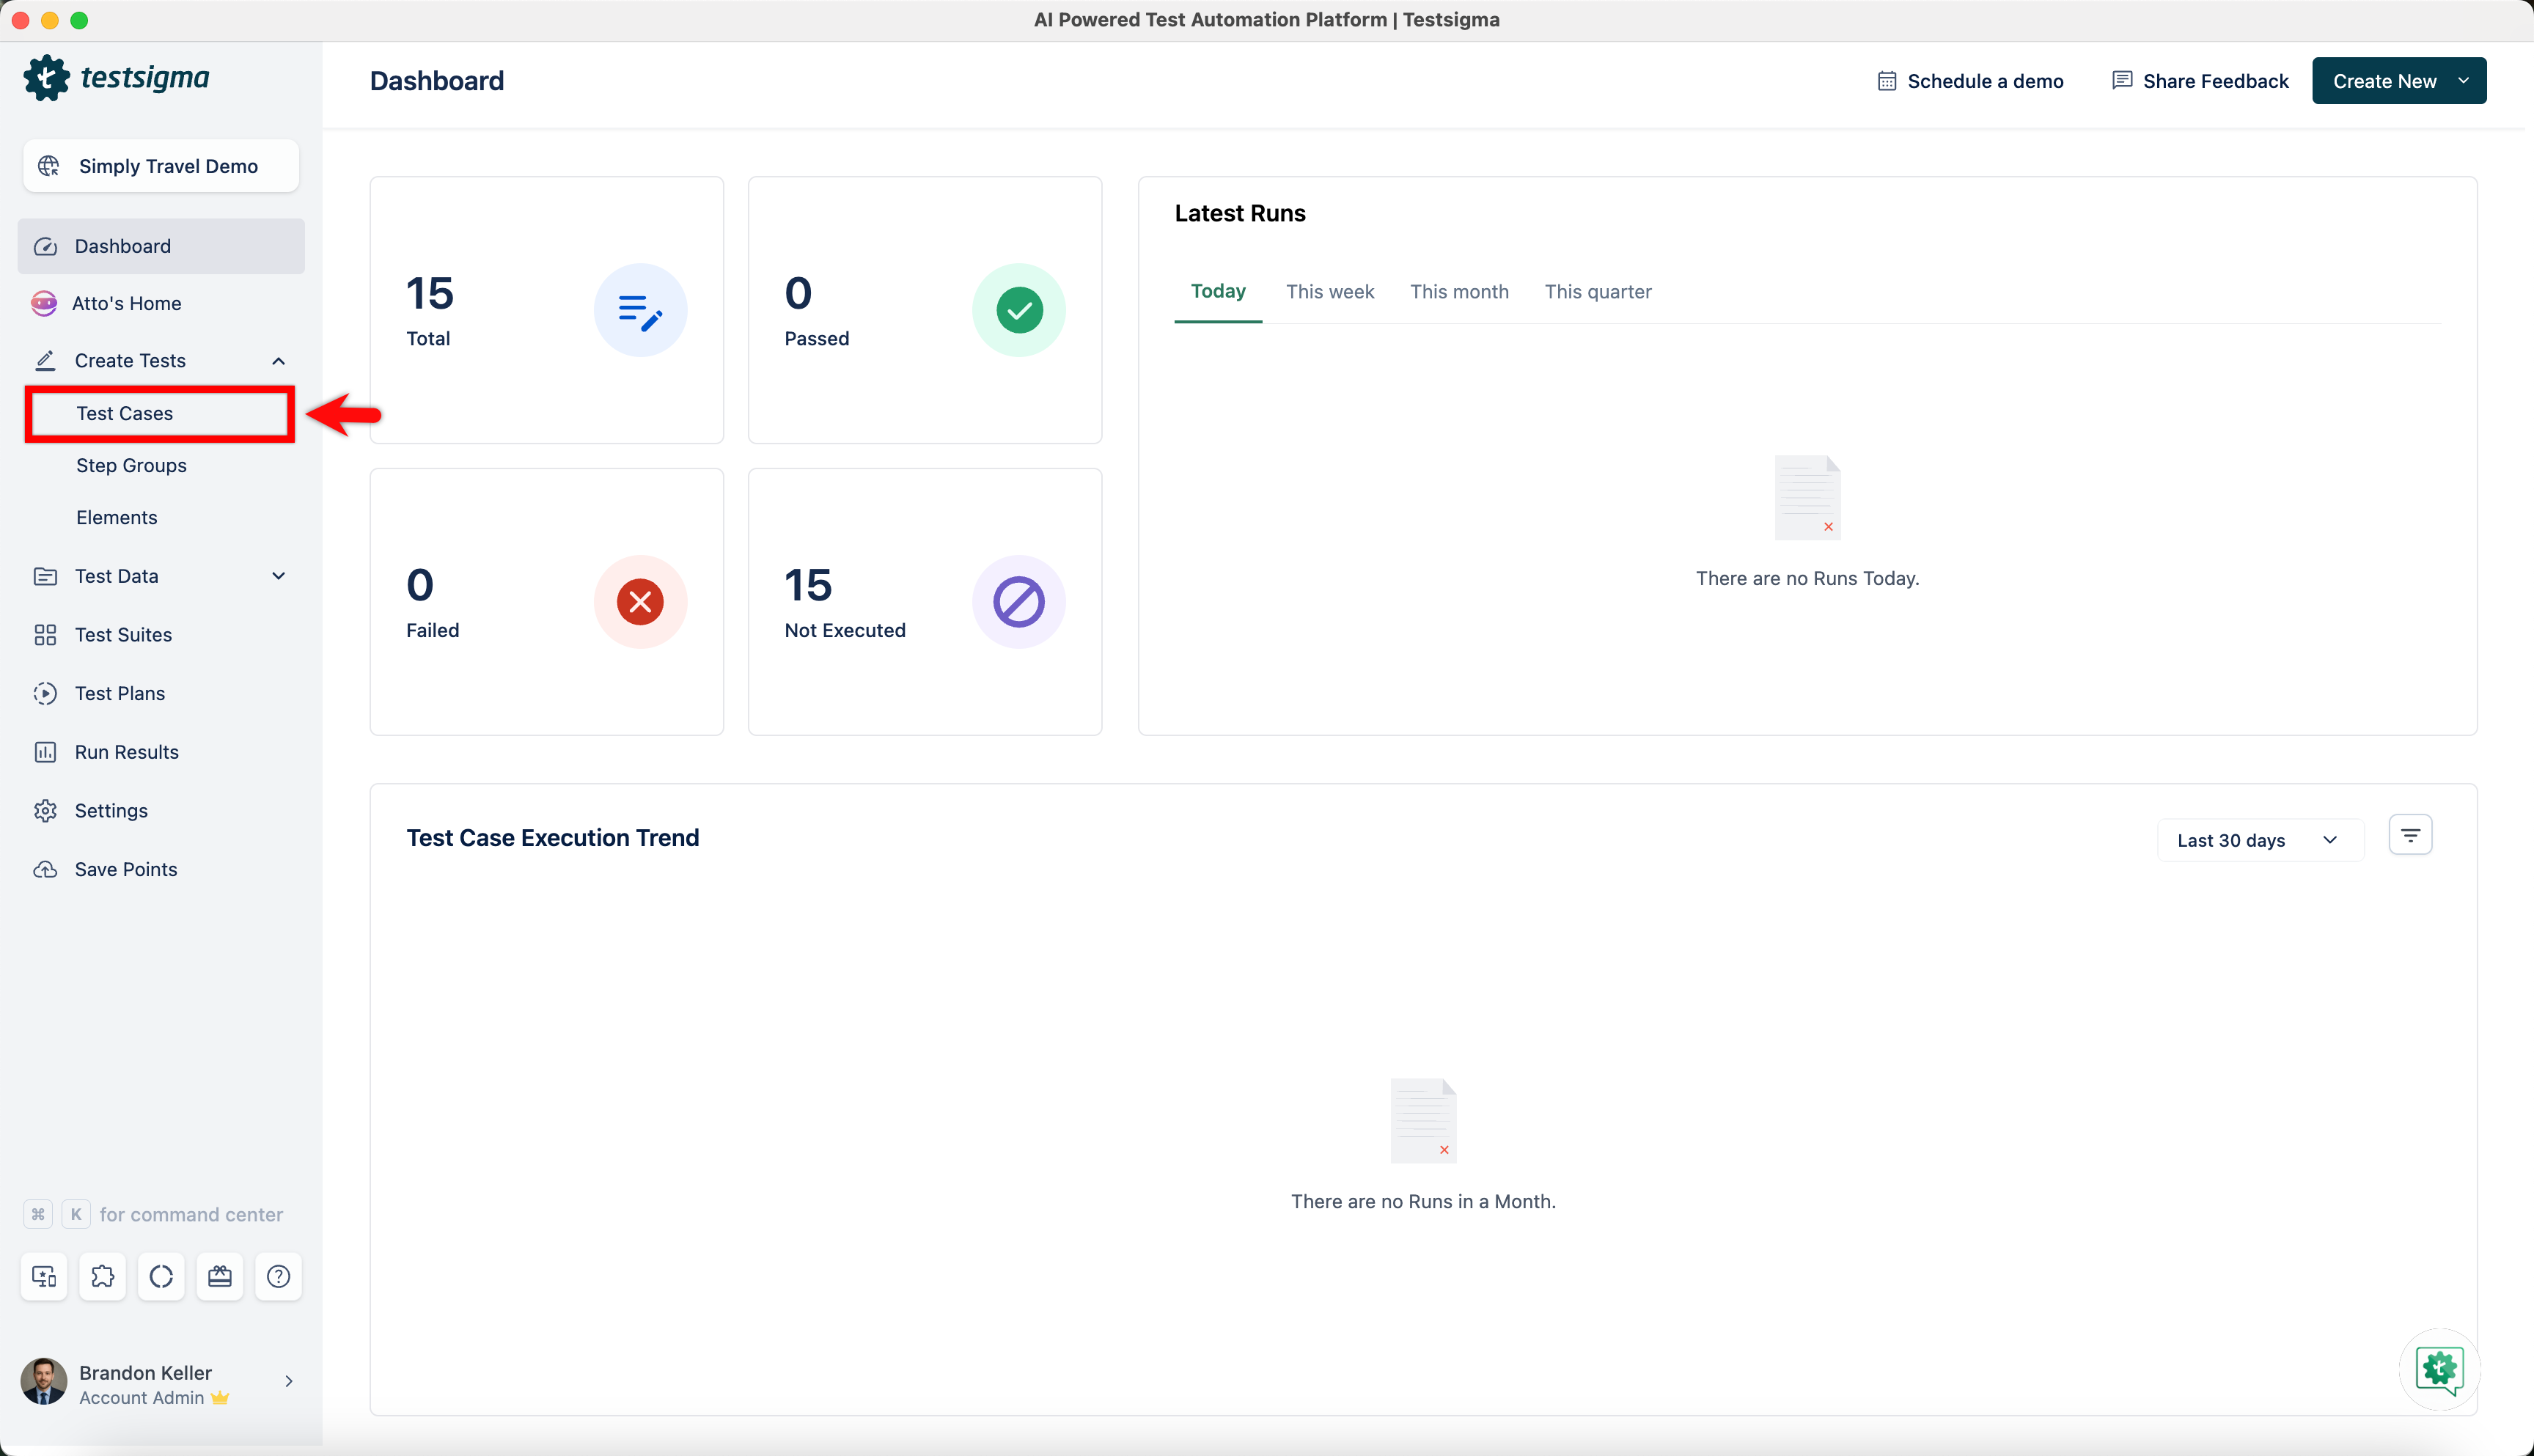Click the Testsigma logo
2534x1456 pixels.
pos(117,78)
